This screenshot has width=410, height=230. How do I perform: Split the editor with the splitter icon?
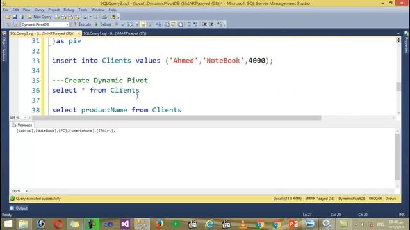coord(398,40)
